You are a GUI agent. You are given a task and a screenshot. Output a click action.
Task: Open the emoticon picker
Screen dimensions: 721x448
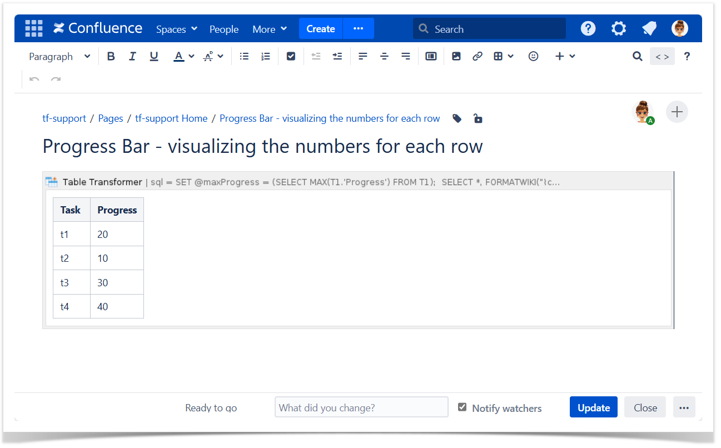click(x=533, y=56)
